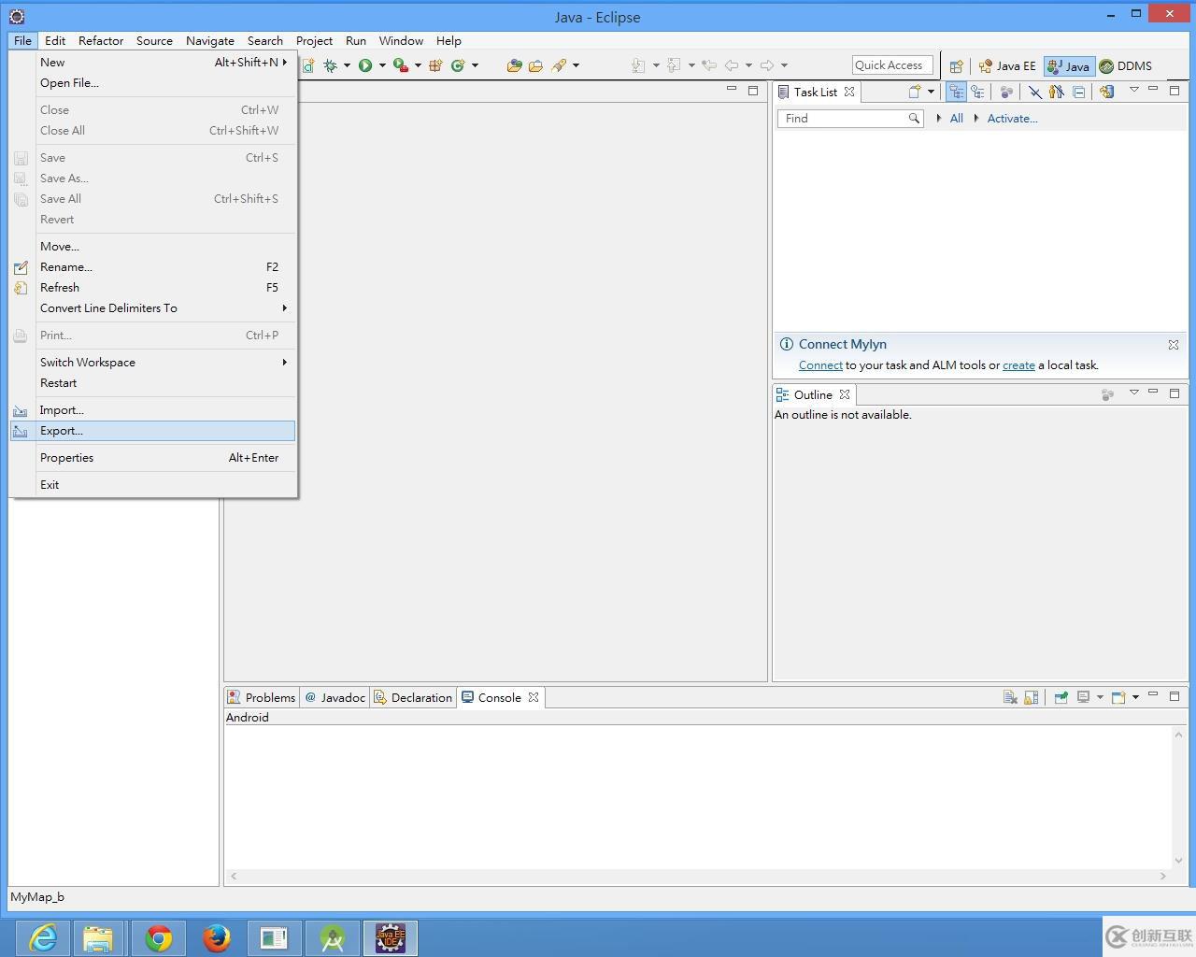
Task: Switch to the Javadoc tab
Action: (335, 698)
